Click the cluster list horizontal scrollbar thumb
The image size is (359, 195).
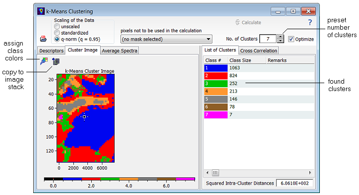tap(215, 173)
